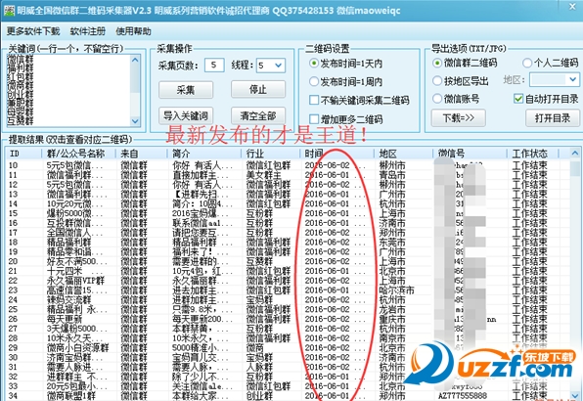The height and width of the screenshot is (401, 583).
Task: Select 微信账号 radio button
Action: click(x=456, y=99)
